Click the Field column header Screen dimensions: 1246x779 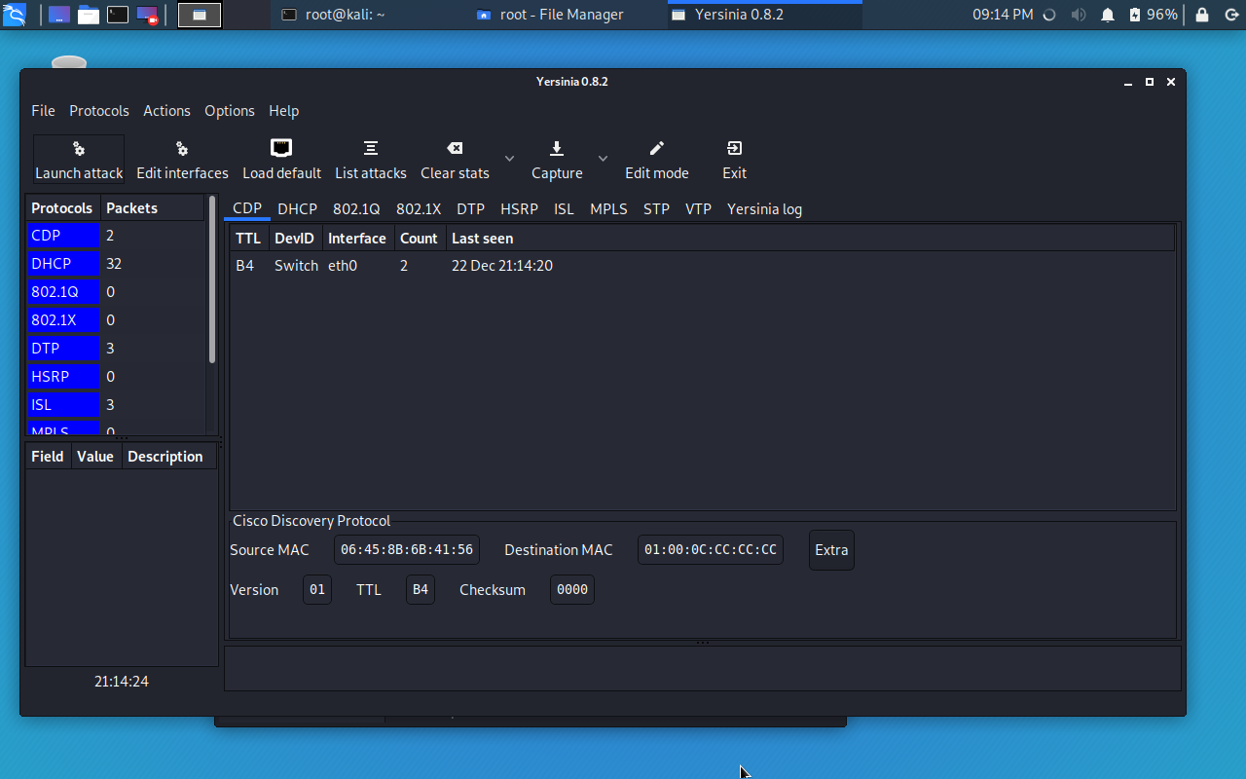click(x=48, y=457)
